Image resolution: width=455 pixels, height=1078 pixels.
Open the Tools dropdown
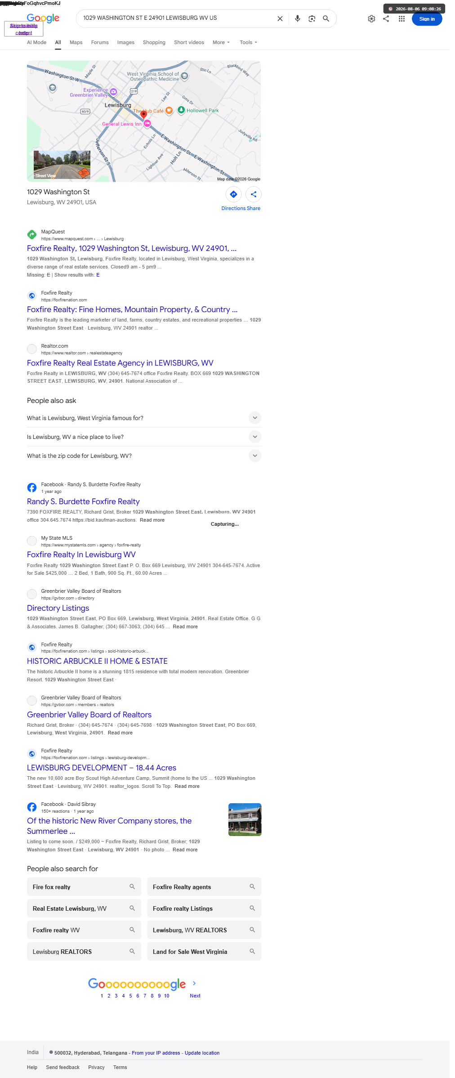click(x=248, y=42)
